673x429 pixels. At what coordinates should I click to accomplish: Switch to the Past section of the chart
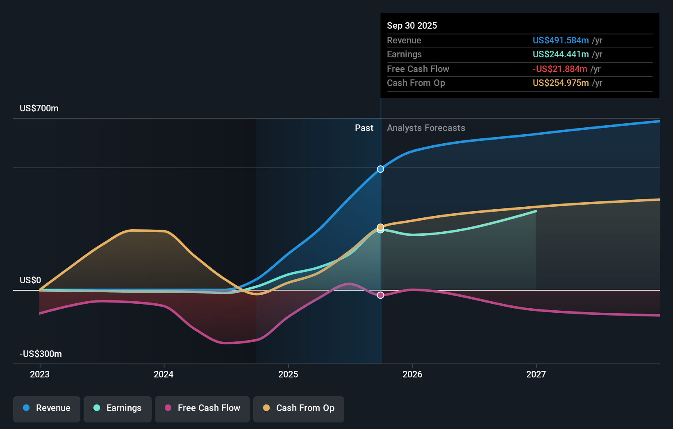[x=364, y=128]
